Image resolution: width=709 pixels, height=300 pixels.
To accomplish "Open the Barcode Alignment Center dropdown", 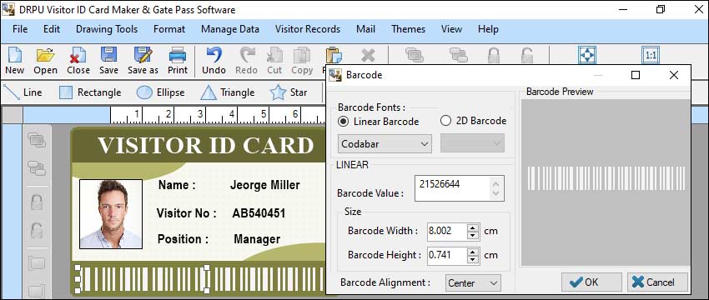I will pos(473,282).
